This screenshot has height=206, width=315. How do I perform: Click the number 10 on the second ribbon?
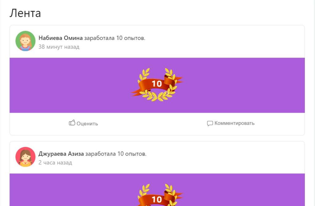pos(157,199)
